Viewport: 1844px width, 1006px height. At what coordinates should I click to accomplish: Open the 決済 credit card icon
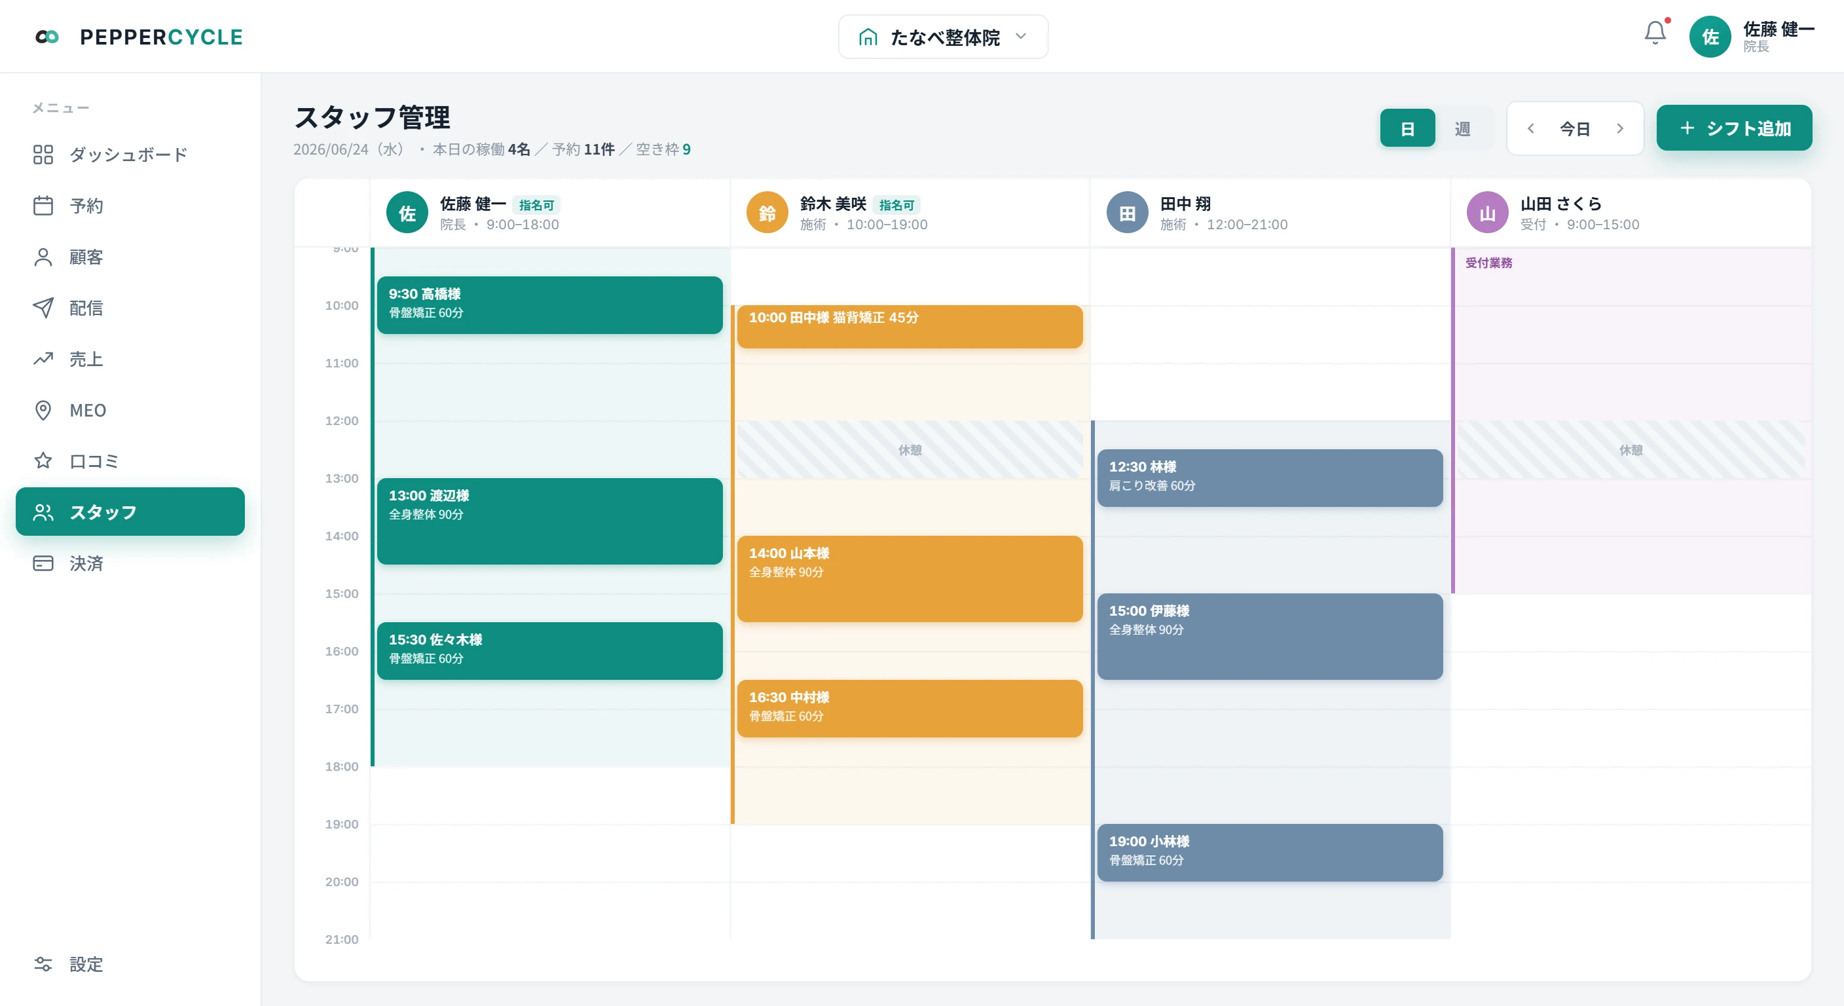tap(43, 563)
